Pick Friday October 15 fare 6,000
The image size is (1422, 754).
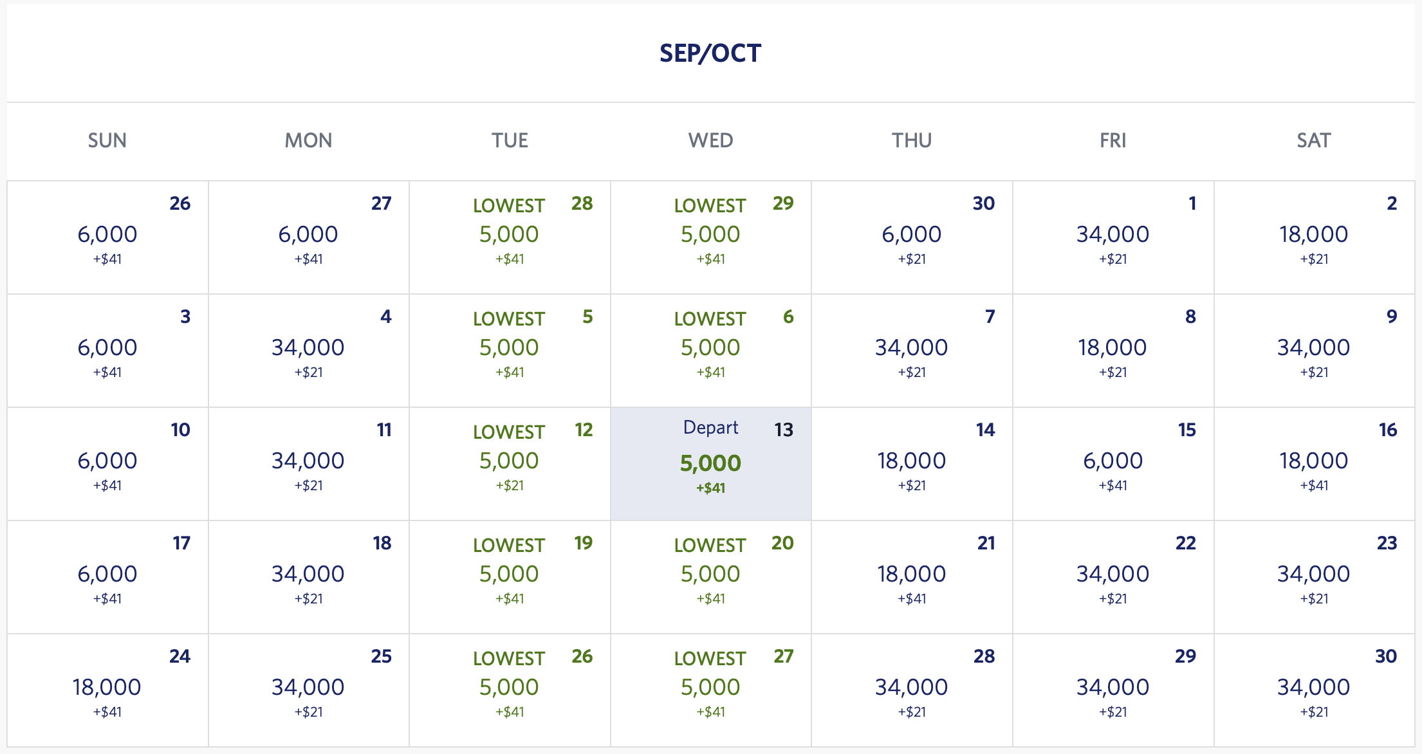pos(1113,463)
